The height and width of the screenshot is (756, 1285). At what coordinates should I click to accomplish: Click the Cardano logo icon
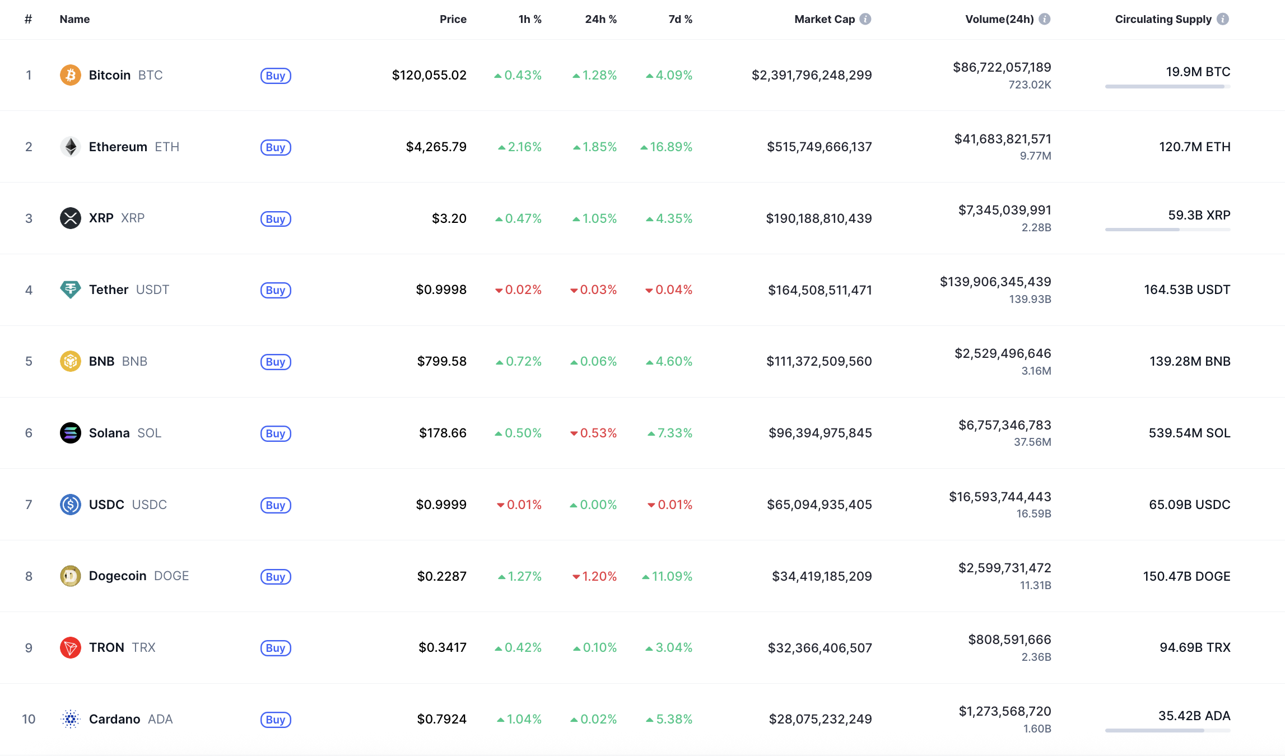click(71, 719)
